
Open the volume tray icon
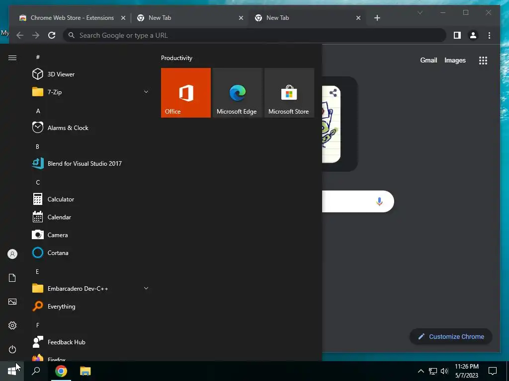tap(444, 371)
